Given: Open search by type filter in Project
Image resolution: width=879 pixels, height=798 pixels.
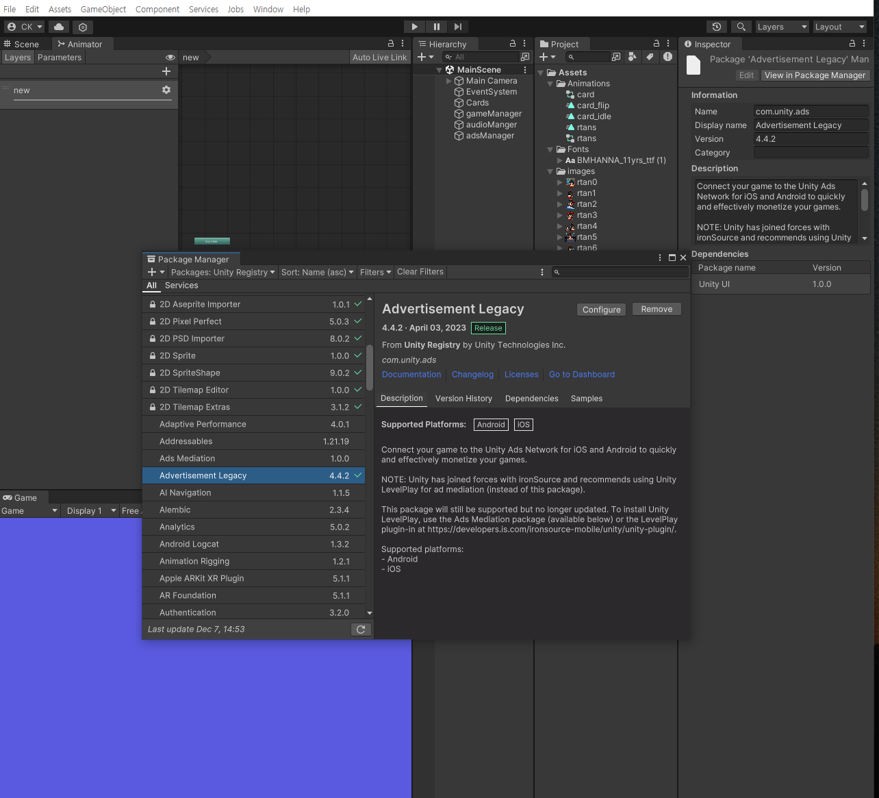Looking at the screenshot, I should click(632, 57).
